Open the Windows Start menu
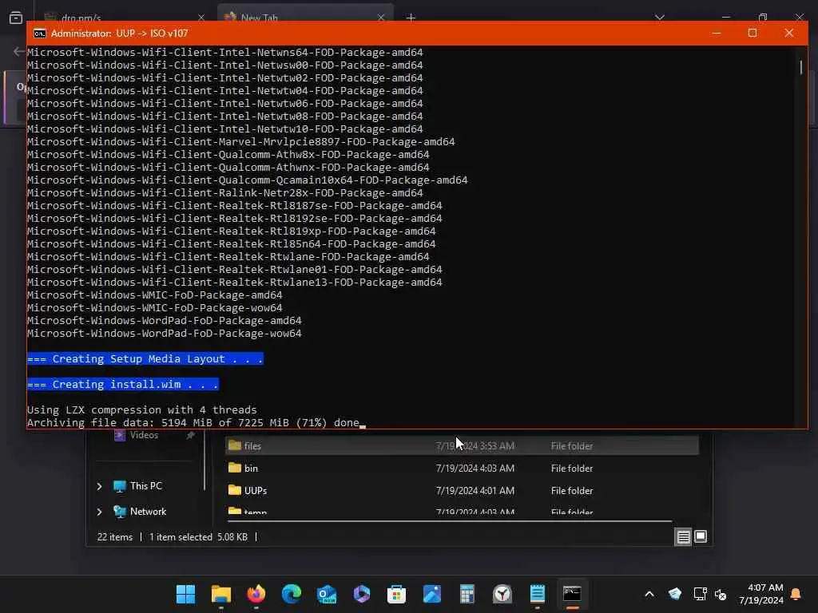Screen dimensions: 818x613 click(185, 594)
